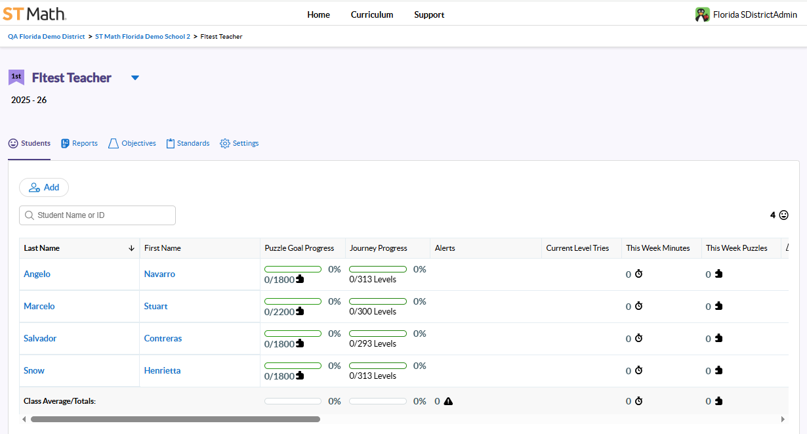Image resolution: width=807 pixels, height=434 pixels.
Task: Click Salvador's puzzle goal puzzle-piece icon
Action: coord(300,343)
